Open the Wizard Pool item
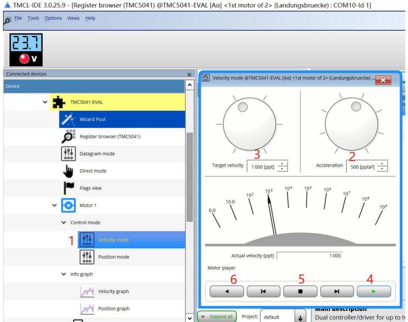 click(92, 119)
